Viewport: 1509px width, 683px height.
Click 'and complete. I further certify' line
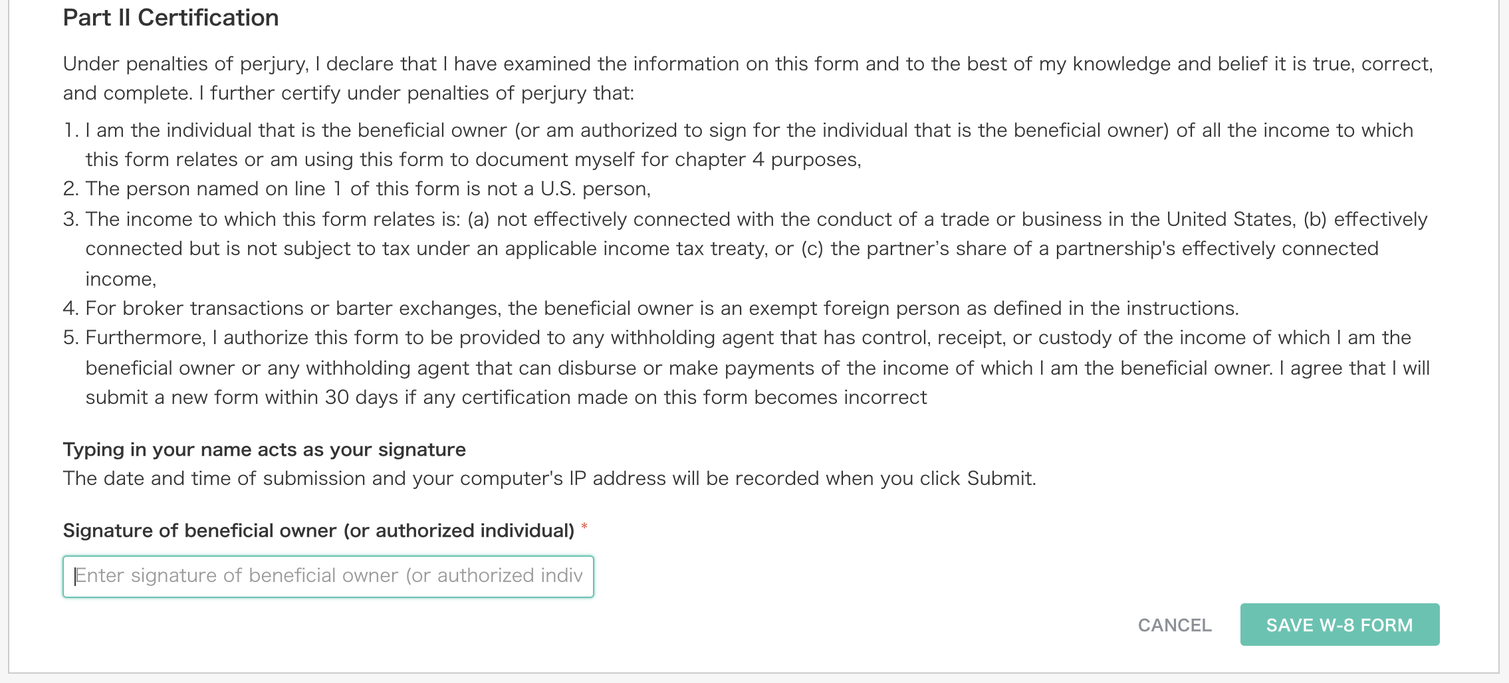pyautogui.click(x=349, y=93)
